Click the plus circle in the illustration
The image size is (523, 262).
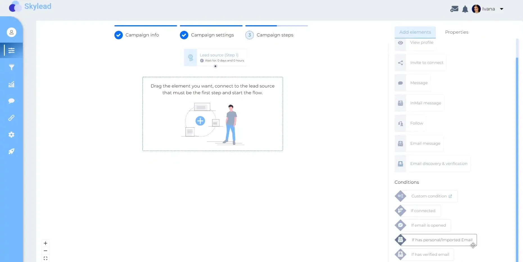point(200,121)
